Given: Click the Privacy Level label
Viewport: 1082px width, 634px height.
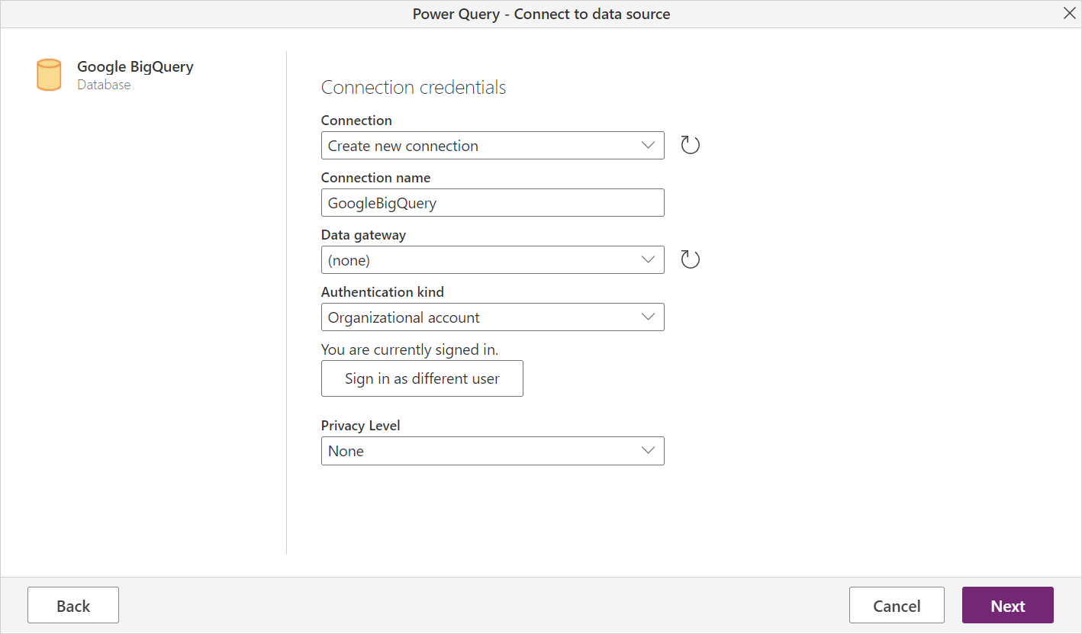Looking at the screenshot, I should tap(361, 426).
